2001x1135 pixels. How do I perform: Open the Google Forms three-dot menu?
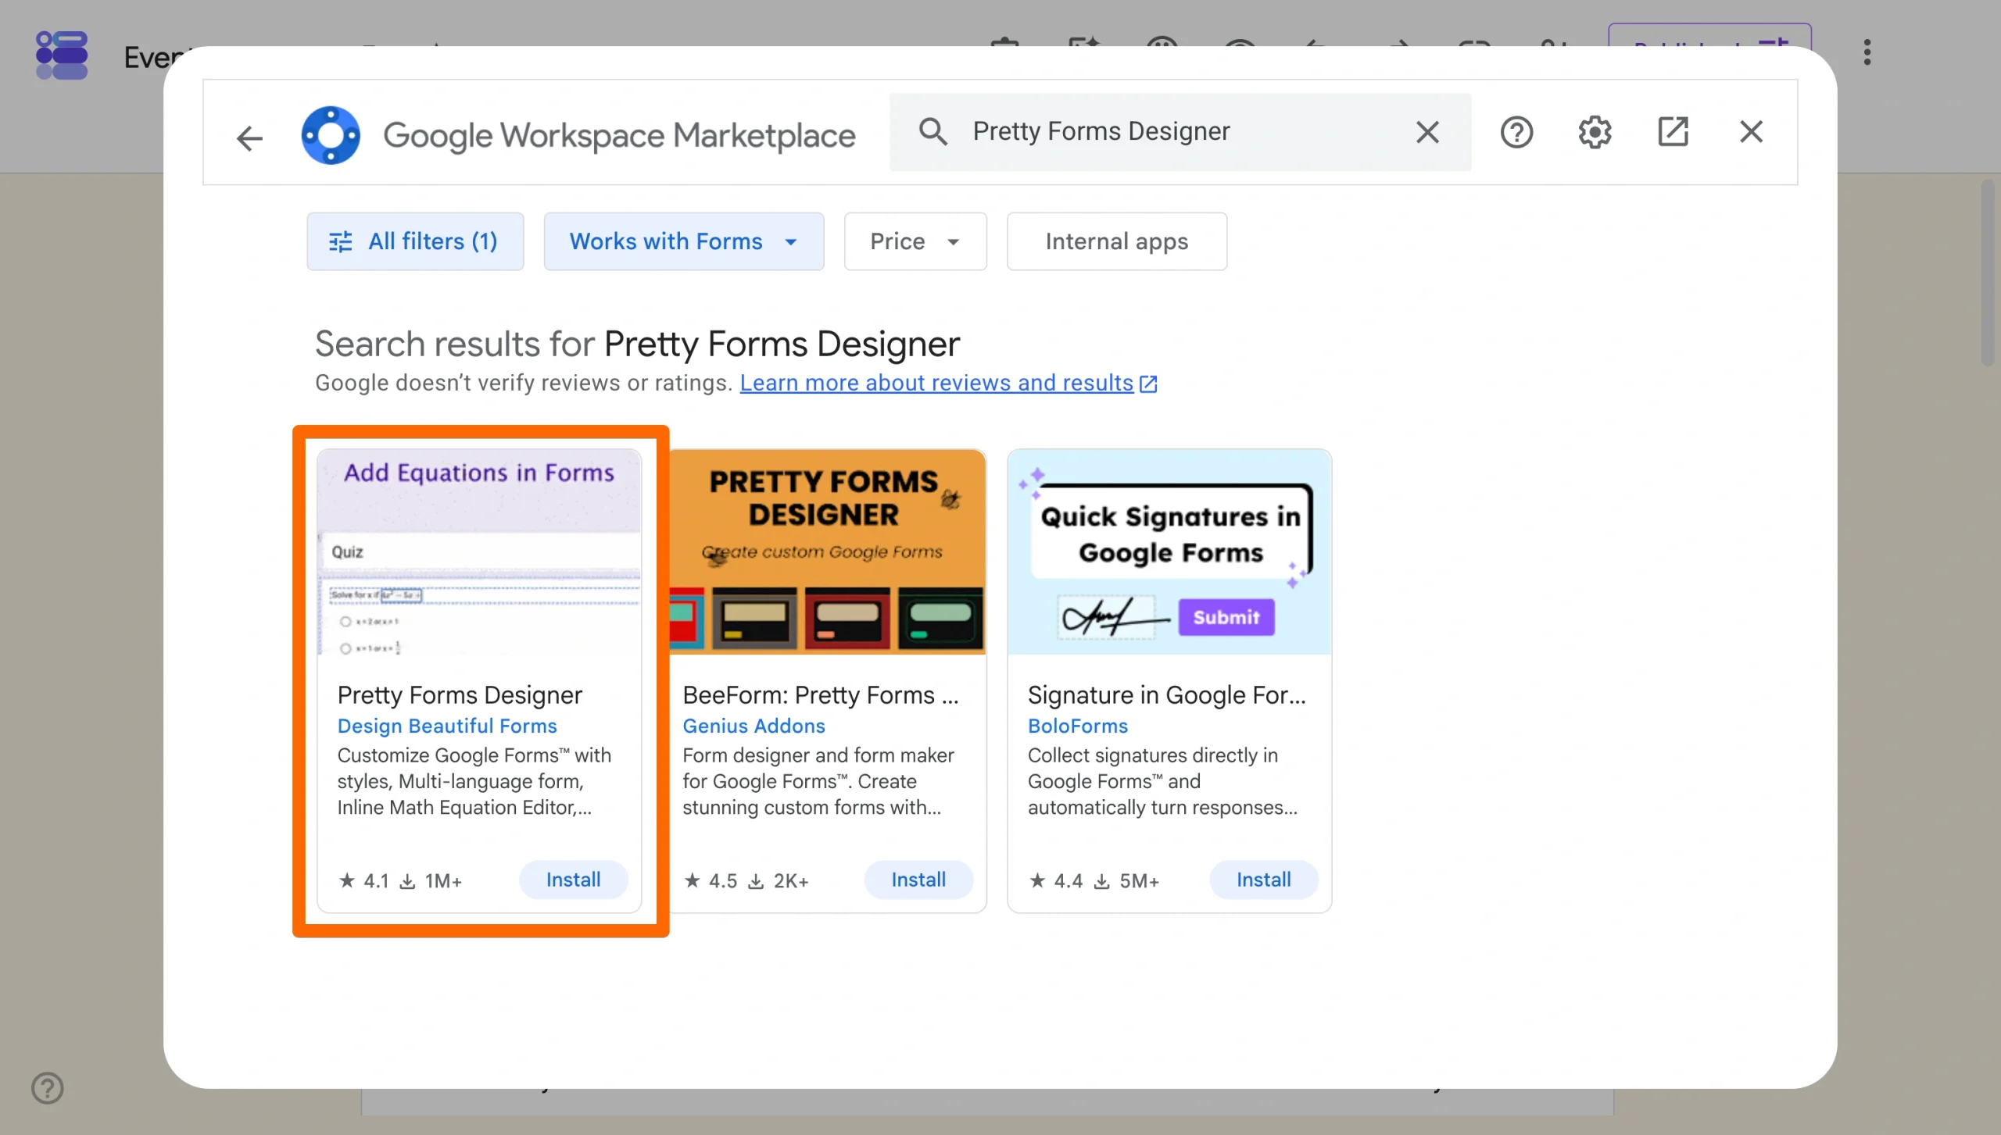(x=1867, y=52)
